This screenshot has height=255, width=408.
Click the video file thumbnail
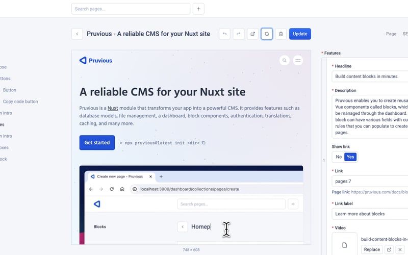[345, 244]
